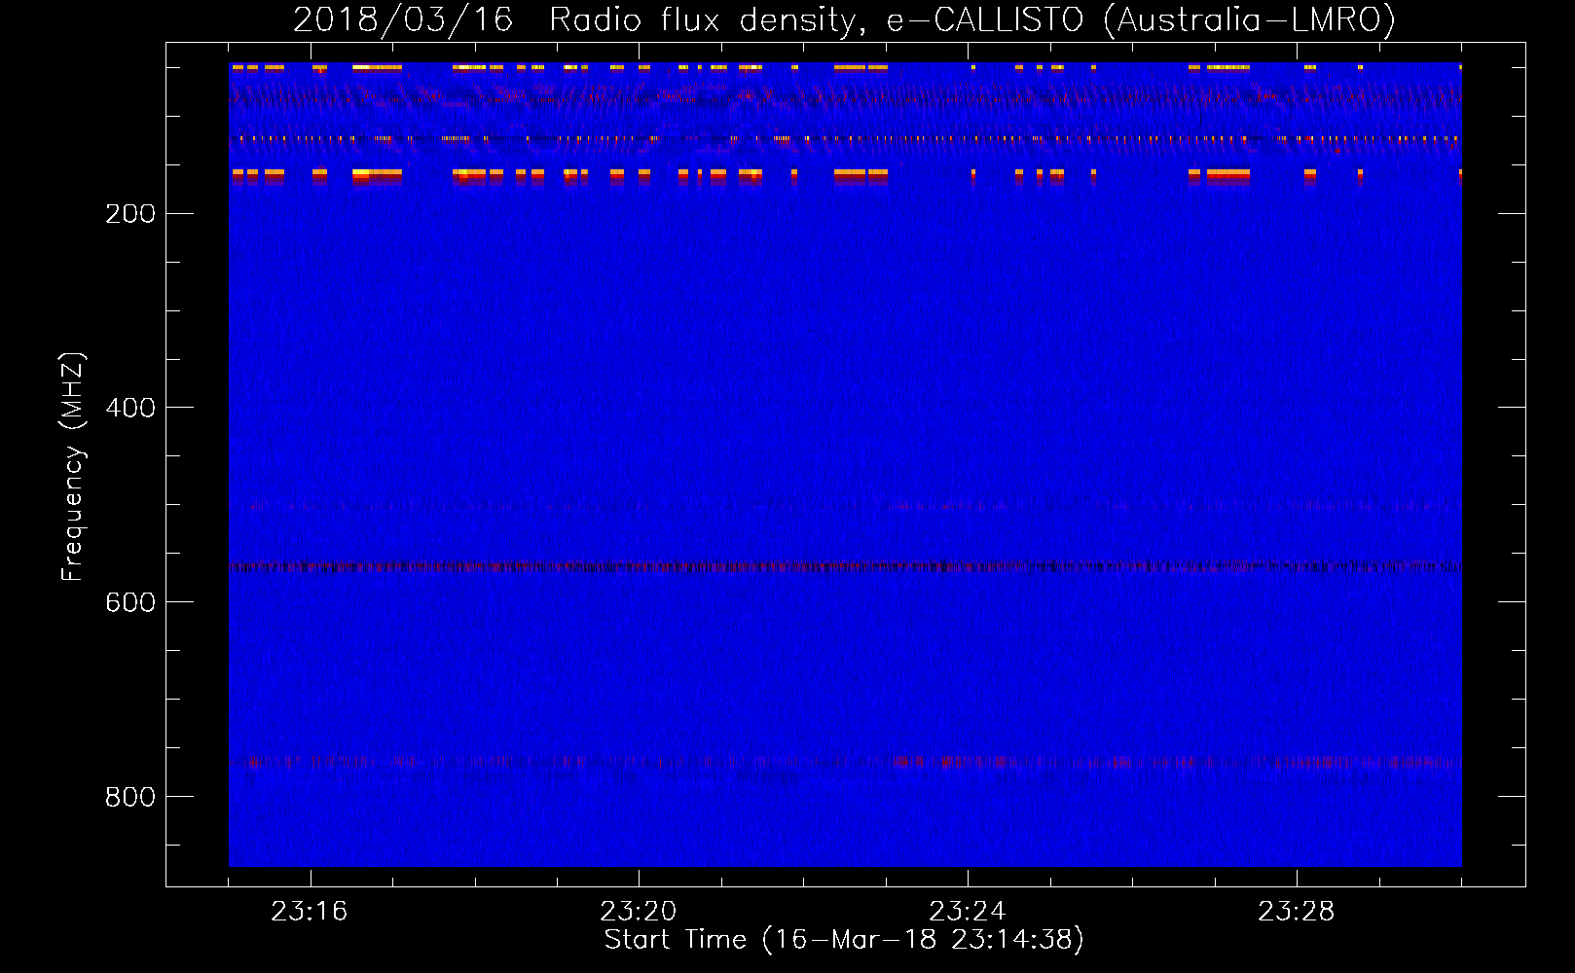Click the 23:20 time tick label
1575x973 pixels.
639,912
